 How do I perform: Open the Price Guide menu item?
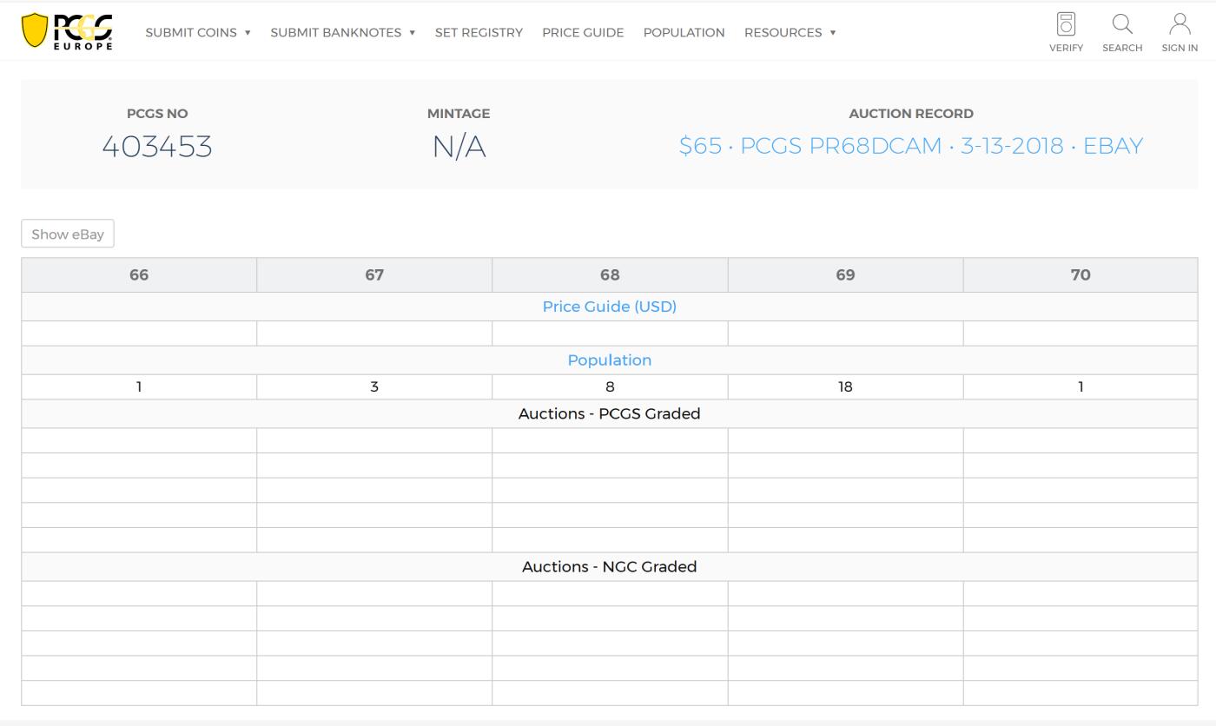pos(583,32)
